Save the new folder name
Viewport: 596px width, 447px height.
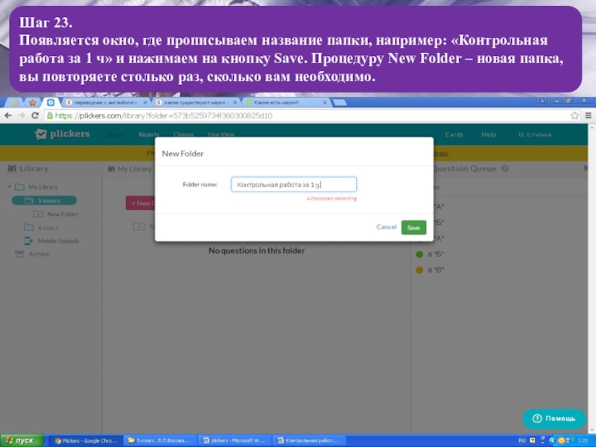click(x=413, y=227)
